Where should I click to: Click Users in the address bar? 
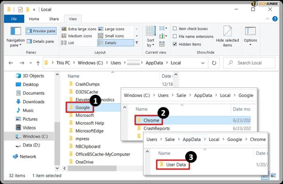(116, 63)
